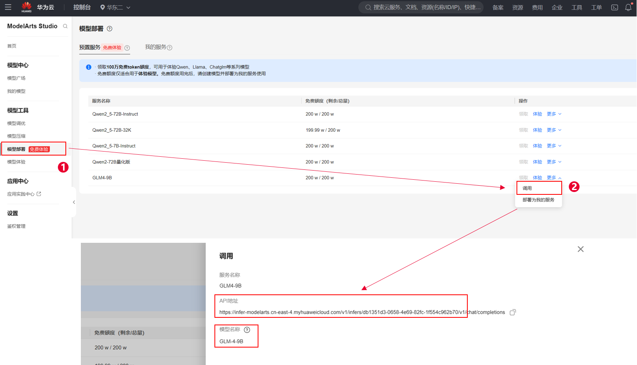The width and height of the screenshot is (637, 365).
Task: Click the Qwen2_5-72B-Instruct service name
Action: tap(115, 114)
